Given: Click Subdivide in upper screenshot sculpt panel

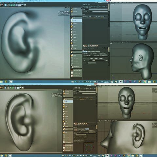Looking at the screenshot, I should (76, 9).
